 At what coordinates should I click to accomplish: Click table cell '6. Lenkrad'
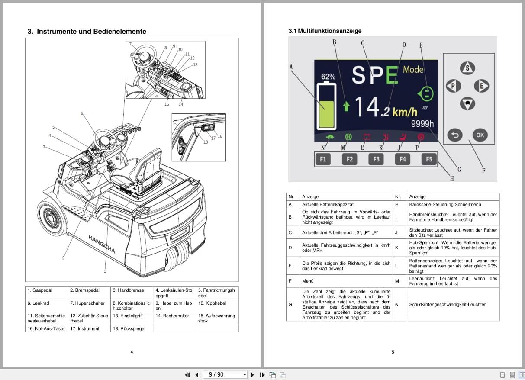click(x=46, y=306)
